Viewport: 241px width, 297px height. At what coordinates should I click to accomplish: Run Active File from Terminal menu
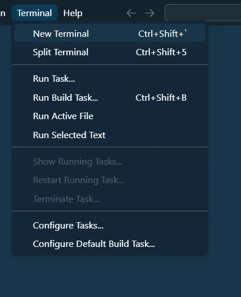(110, 116)
